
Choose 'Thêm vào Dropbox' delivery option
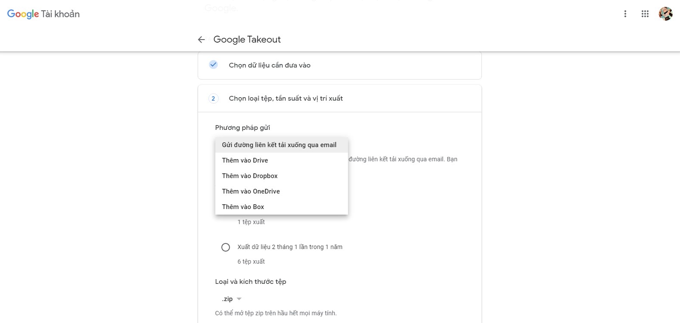tap(281, 176)
